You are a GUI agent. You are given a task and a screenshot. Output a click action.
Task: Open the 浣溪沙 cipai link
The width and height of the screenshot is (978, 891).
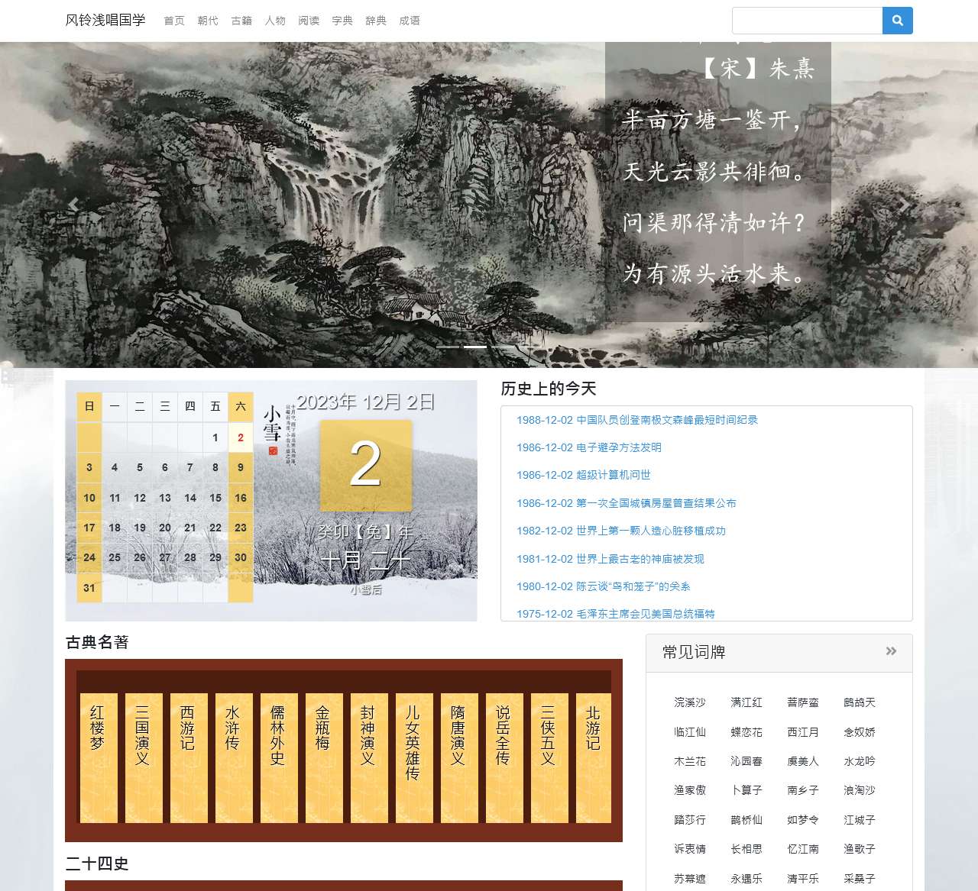tap(690, 702)
